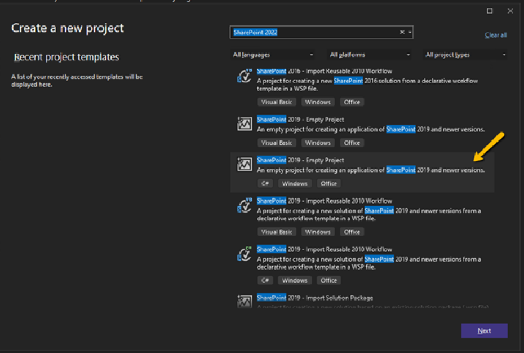Click the SharePoint 2016 Import Reusable Workflow template icon
The width and height of the screenshot is (524, 353).
point(245,77)
